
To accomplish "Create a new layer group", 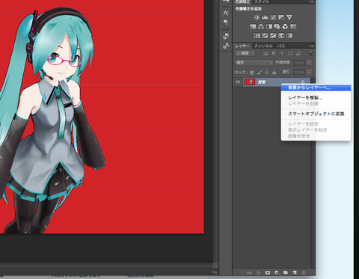I will pyautogui.click(x=286, y=272).
